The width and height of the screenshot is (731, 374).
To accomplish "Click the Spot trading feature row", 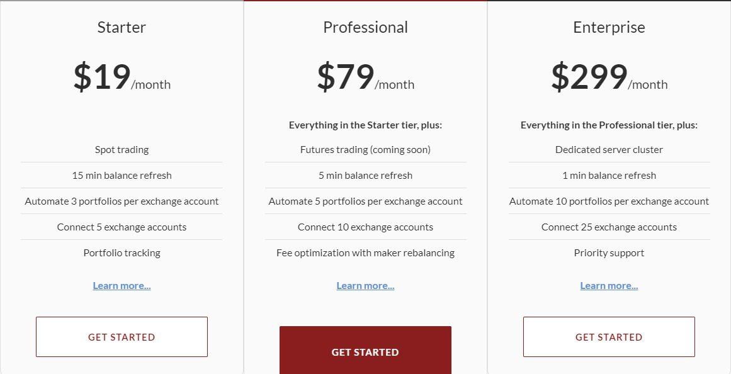I will click(122, 150).
